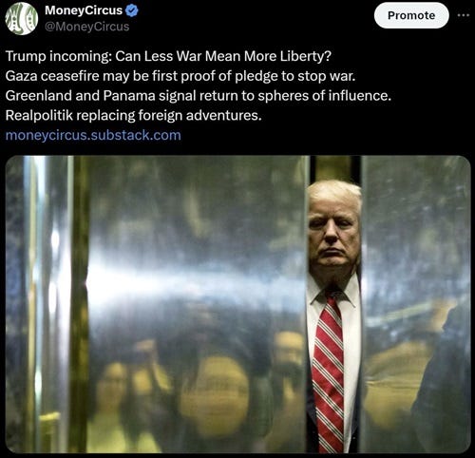Select the MoneyCircus display name
The height and width of the screenshot is (458, 475).
tap(84, 10)
